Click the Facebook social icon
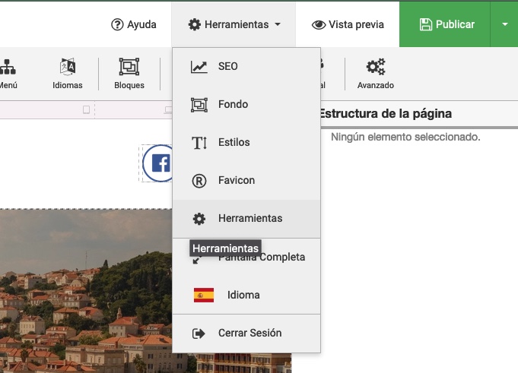Viewport: 518px width, 373px height. [x=160, y=163]
